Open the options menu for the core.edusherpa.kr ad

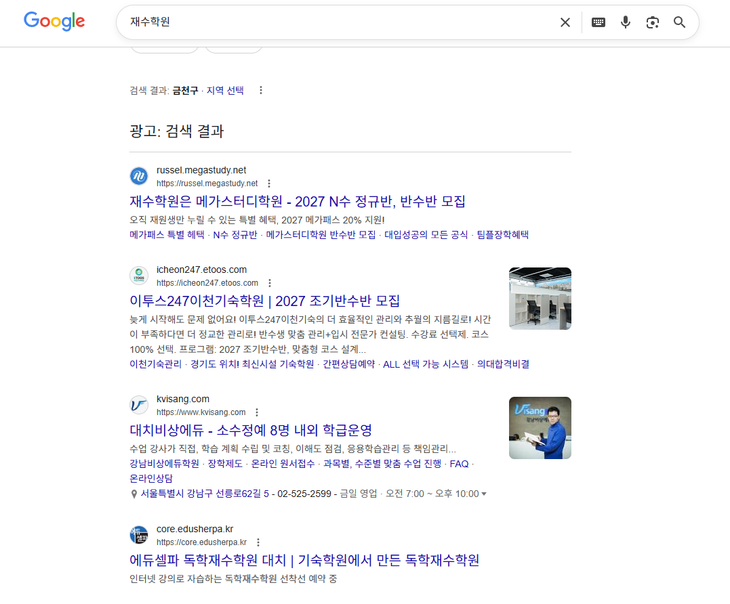point(258,542)
